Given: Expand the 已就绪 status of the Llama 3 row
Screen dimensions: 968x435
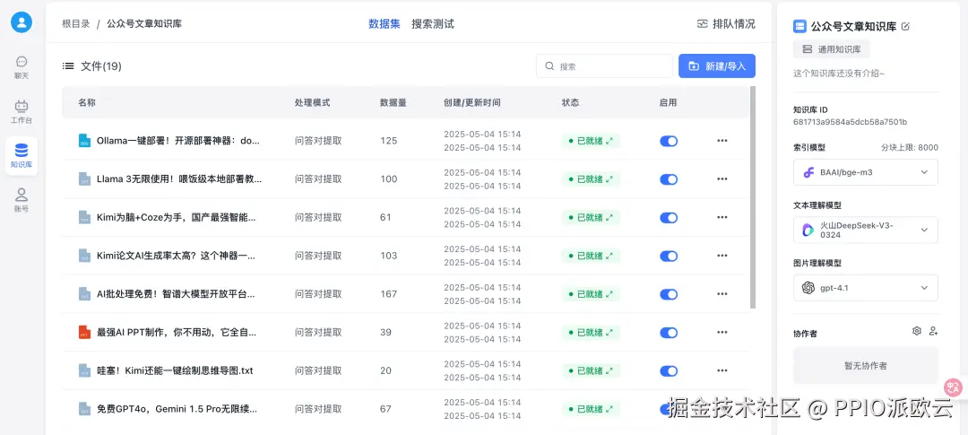Looking at the screenshot, I should click(x=609, y=179).
